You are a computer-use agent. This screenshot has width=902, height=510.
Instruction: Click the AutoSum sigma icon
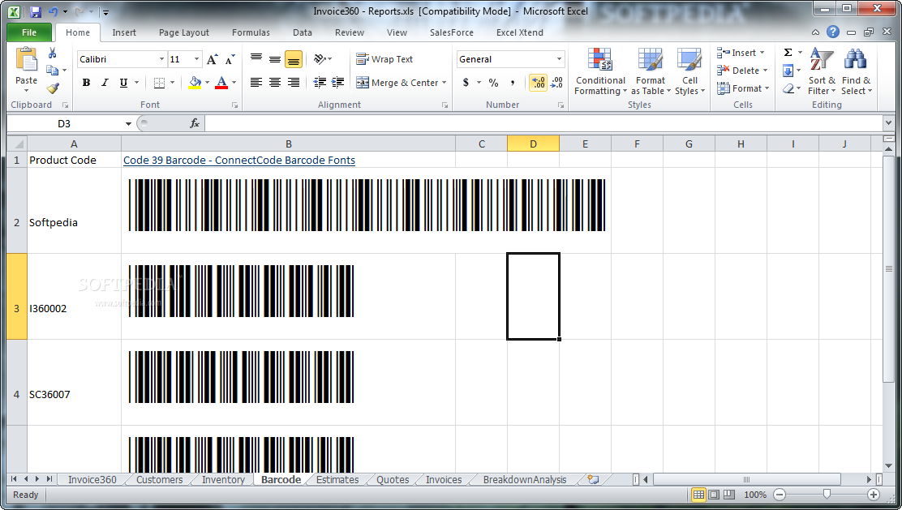click(x=788, y=53)
